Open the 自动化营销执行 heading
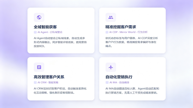This screenshot has height=108, width=193. [119, 77]
